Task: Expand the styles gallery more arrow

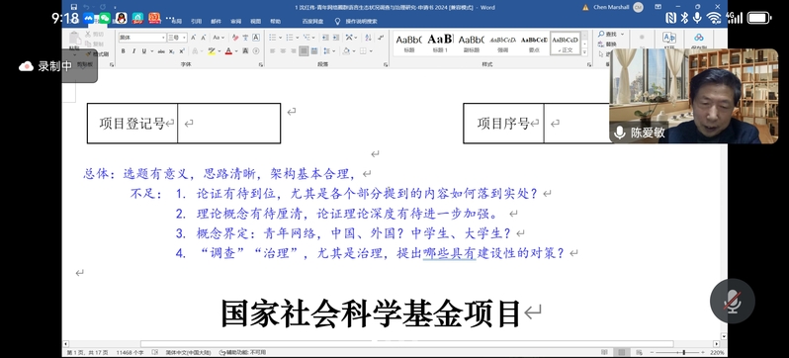Action: 584,51
